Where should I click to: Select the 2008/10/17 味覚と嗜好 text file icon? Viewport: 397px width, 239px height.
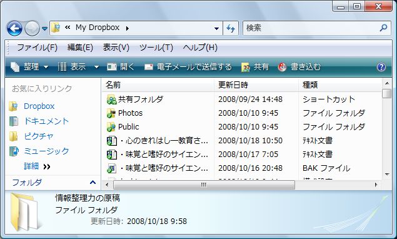coord(112,155)
